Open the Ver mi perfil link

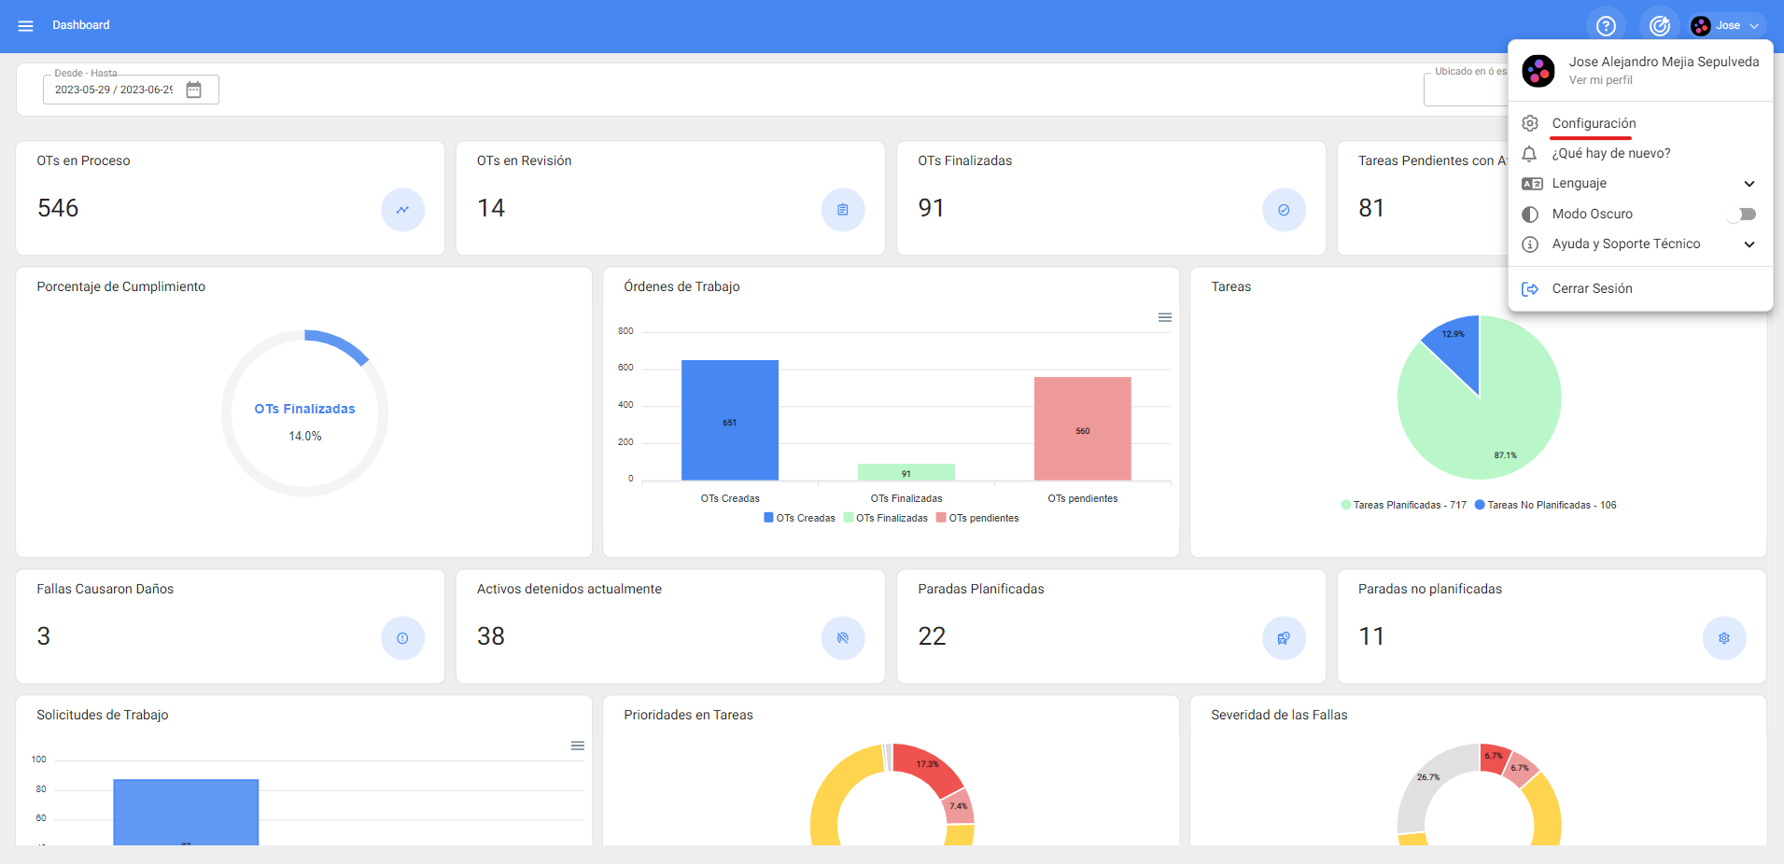coord(1600,80)
